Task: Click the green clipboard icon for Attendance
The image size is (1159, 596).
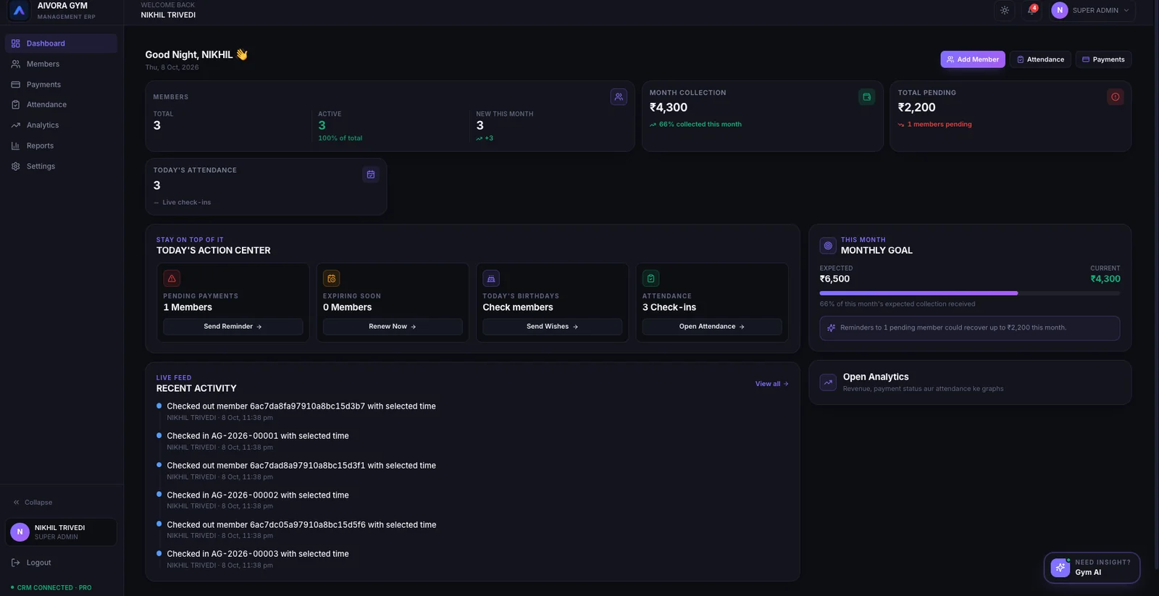Action: (x=650, y=278)
